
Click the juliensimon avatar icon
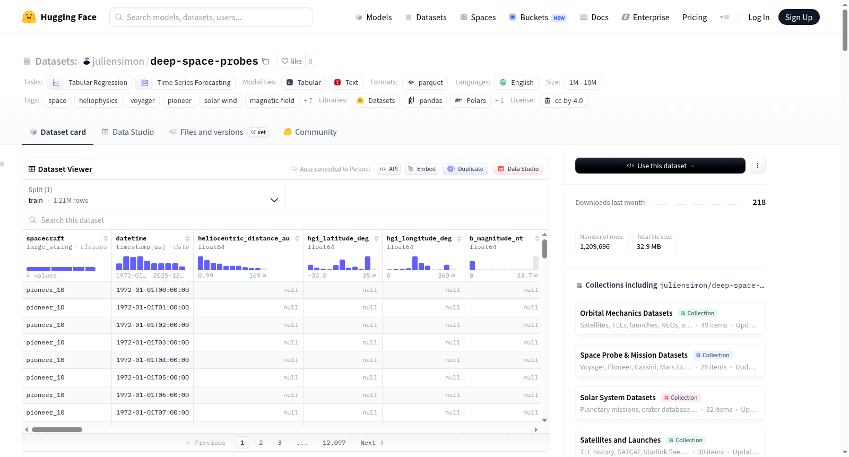coord(86,61)
